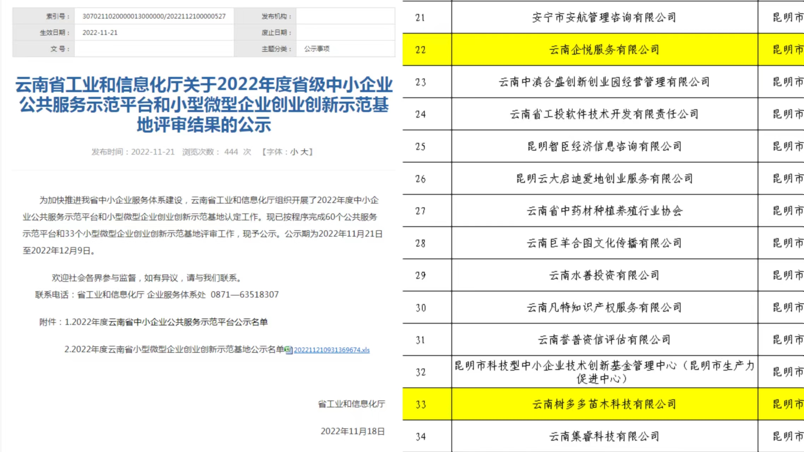
Task: Click the 昆明市 cell in row 28
Action: [x=781, y=243]
